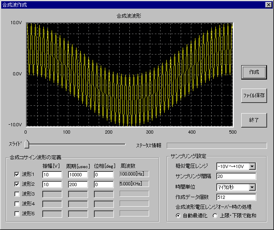Click the 波形2 period field showing 200
The image size is (274, 230).
coord(78,184)
